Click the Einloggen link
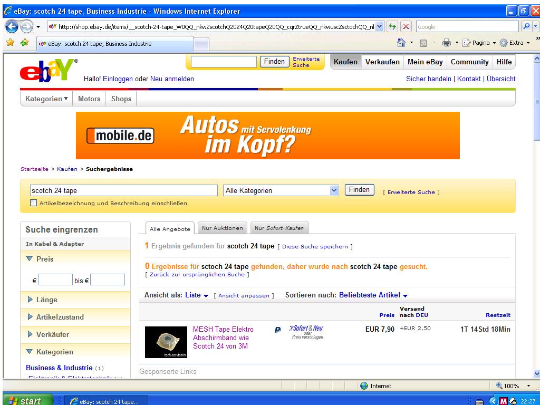This screenshot has width=540, height=405. [118, 79]
